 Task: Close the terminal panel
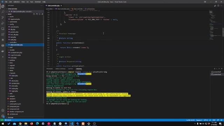click(x=222, y=69)
